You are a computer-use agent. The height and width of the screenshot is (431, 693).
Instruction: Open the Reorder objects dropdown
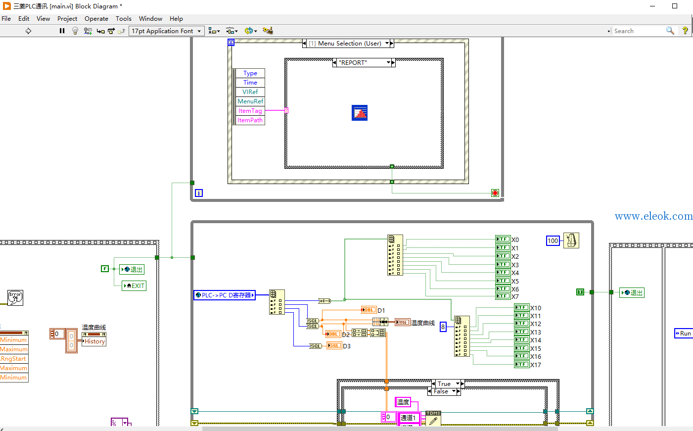tap(251, 31)
